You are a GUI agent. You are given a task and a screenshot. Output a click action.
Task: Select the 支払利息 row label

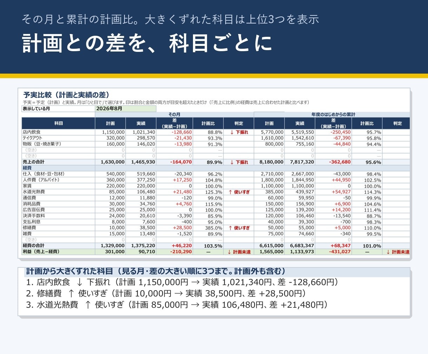pos(58,222)
